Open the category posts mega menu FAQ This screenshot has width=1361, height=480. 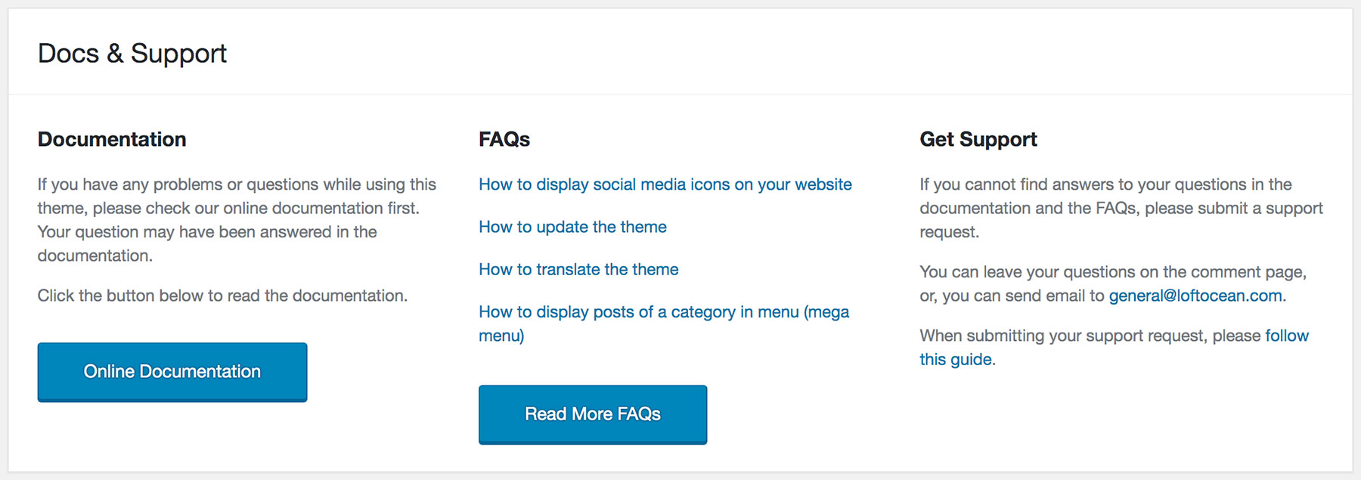tap(663, 312)
